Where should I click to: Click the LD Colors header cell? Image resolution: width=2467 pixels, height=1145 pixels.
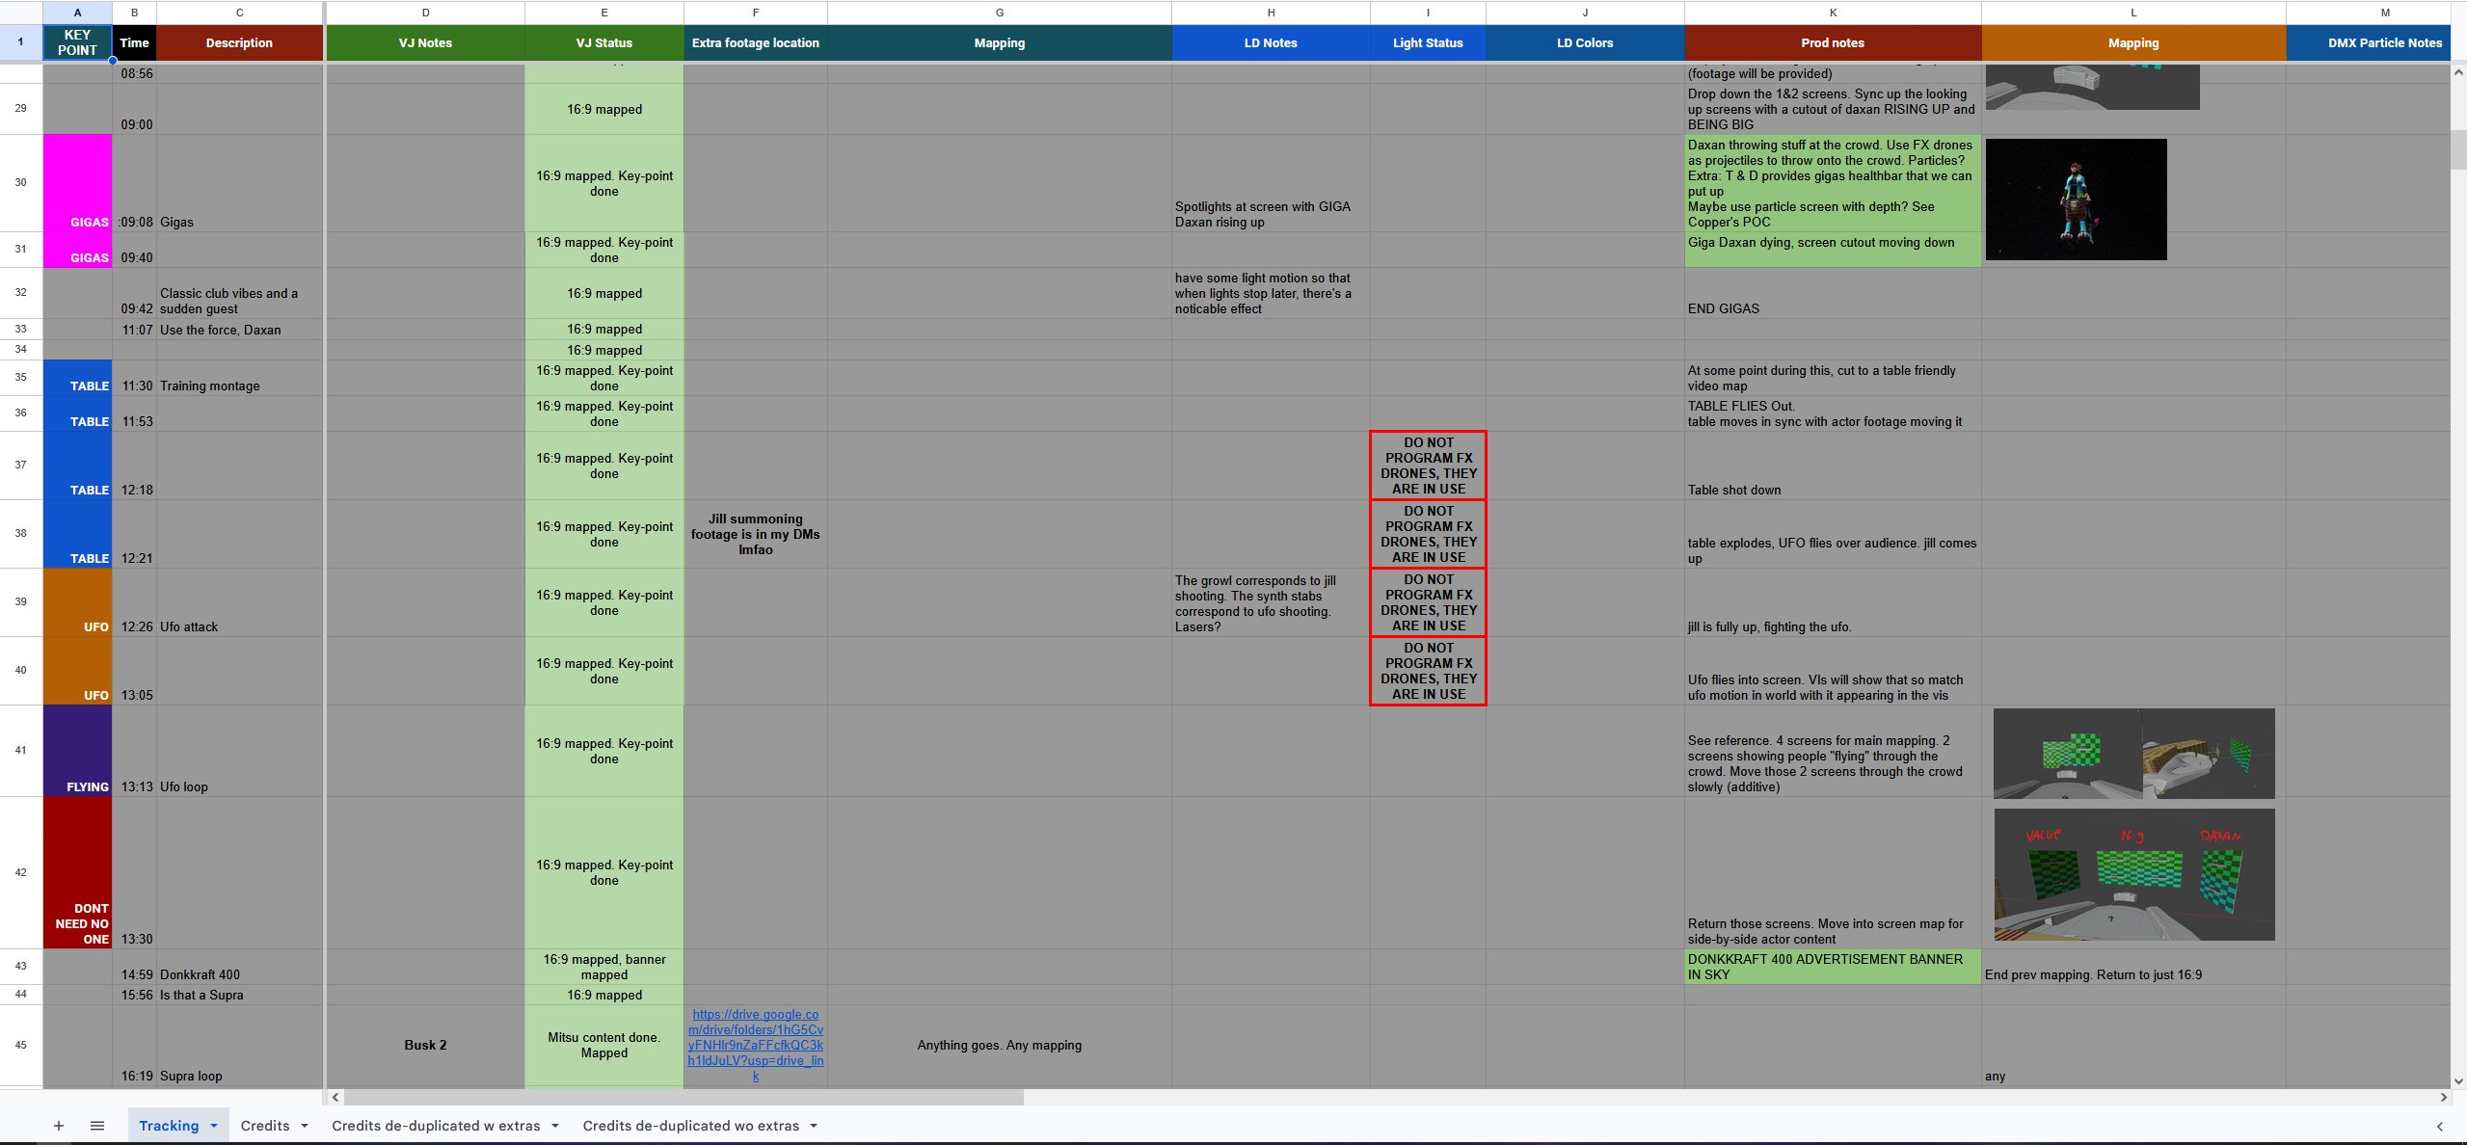pyautogui.click(x=1585, y=42)
